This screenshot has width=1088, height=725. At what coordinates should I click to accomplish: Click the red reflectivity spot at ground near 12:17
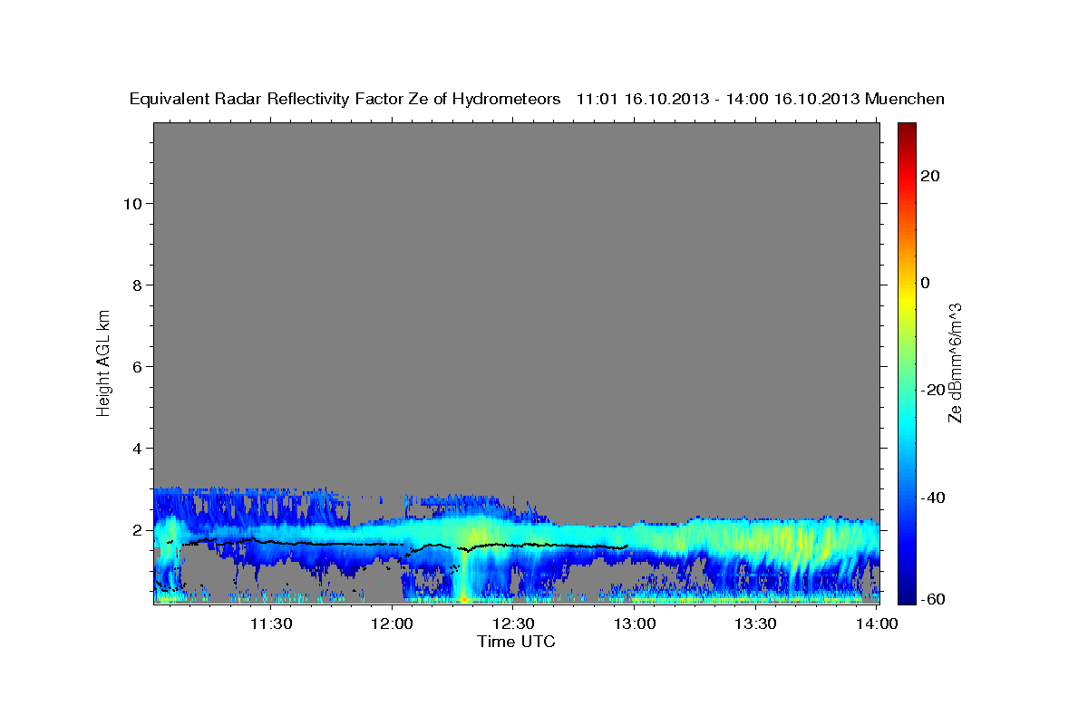[463, 599]
